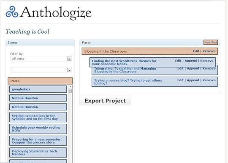Viewport: 228px width, 163px height.
Task: Click the Anthologize title text
Action: click(x=56, y=13)
